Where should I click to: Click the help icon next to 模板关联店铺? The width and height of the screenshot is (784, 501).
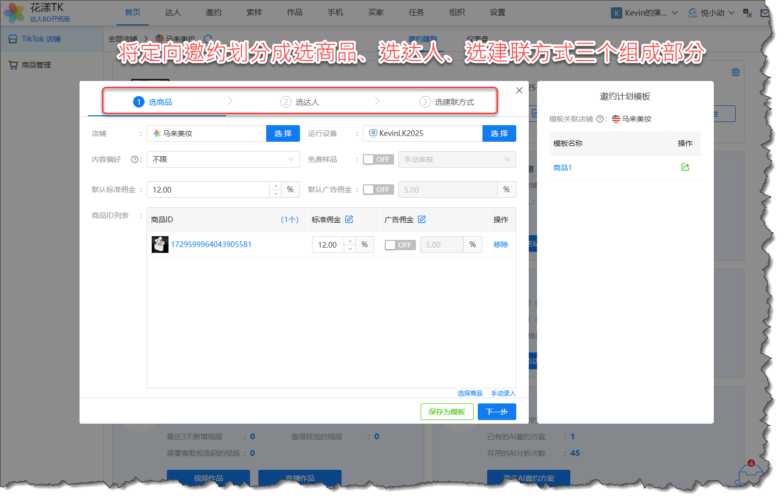click(600, 119)
